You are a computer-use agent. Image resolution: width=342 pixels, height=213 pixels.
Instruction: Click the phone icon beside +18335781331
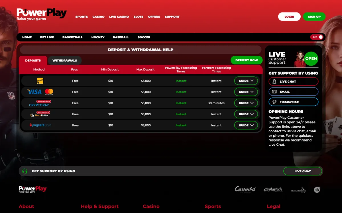pos(274,102)
